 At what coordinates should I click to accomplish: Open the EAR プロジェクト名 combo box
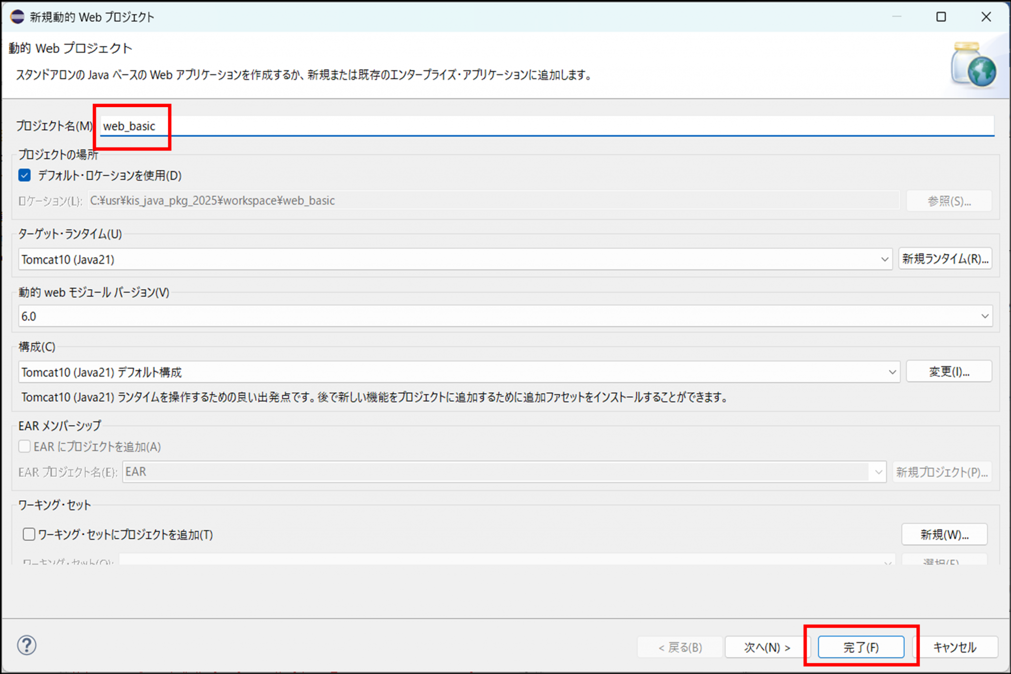[878, 472]
